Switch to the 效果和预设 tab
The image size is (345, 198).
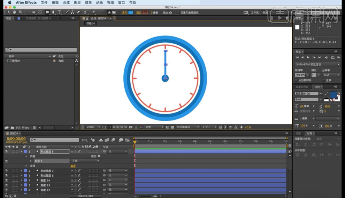[302, 87]
